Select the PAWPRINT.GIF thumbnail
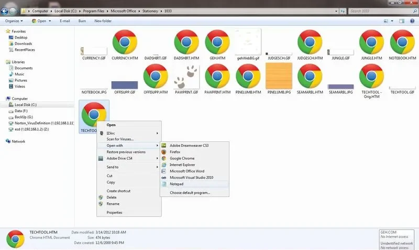This screenshot has width=419, height=250. [186, 76]
